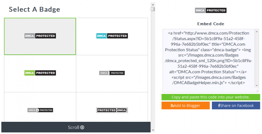
Task: Click the embed code scrollbar up arrow
Action: click(257, 32)
